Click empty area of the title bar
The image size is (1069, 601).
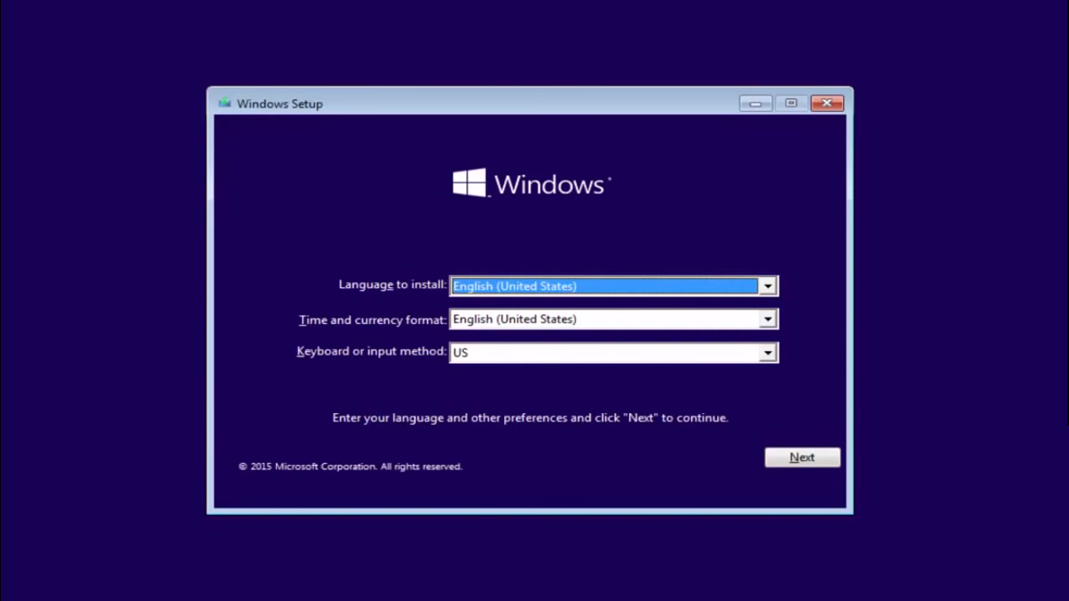[x=532, y=103]
